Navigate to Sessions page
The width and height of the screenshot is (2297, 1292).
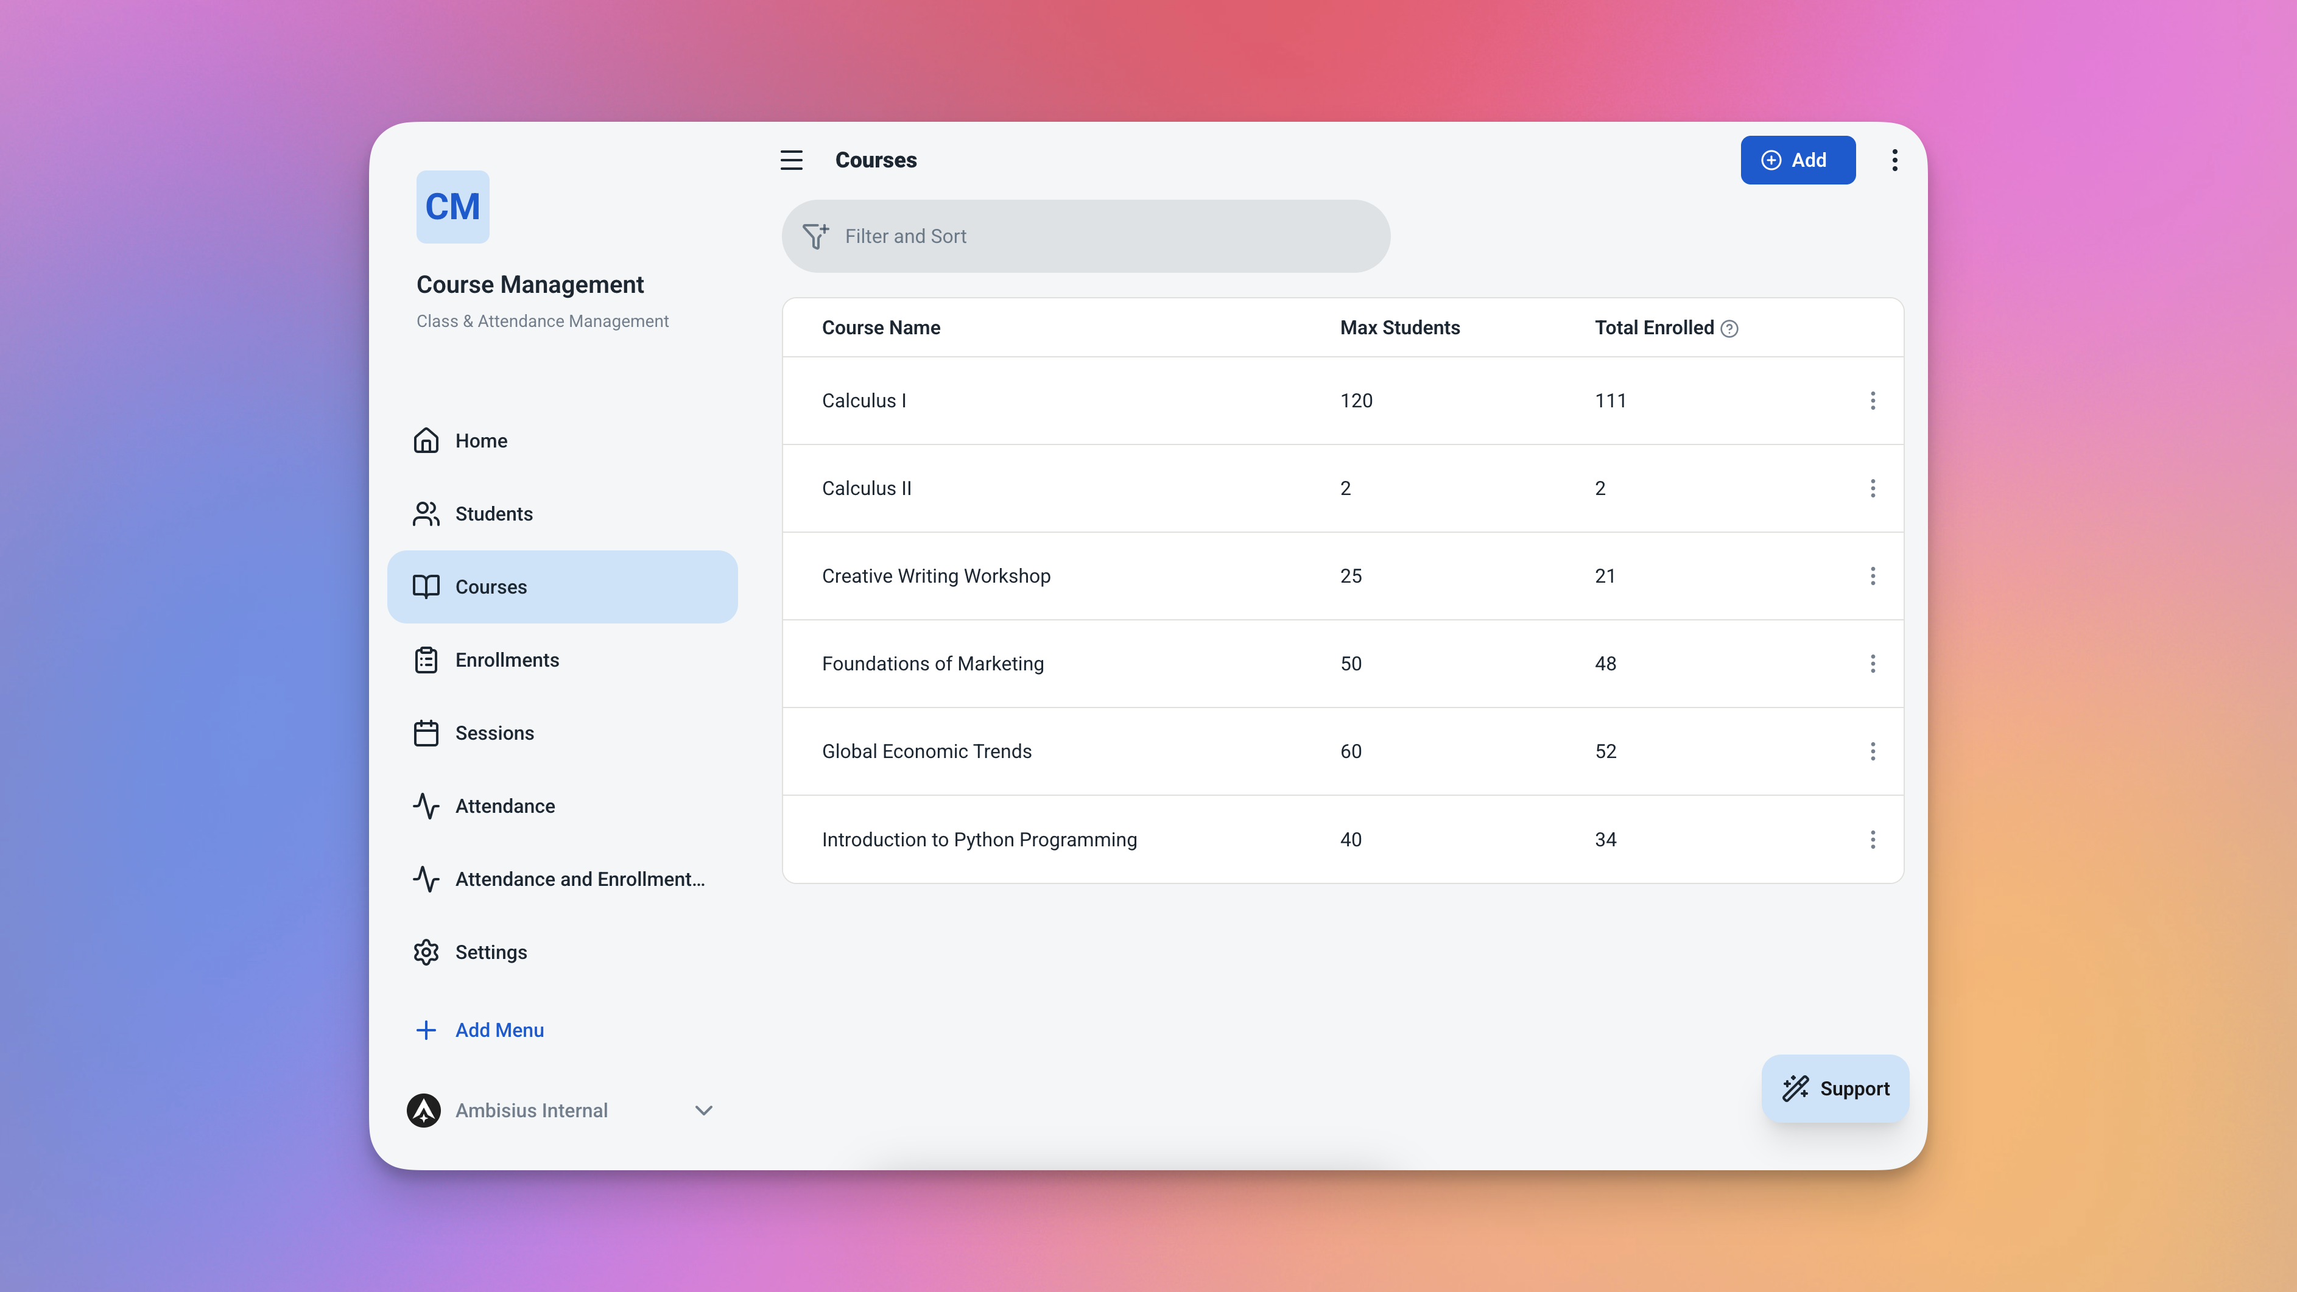tap(494, 733)
